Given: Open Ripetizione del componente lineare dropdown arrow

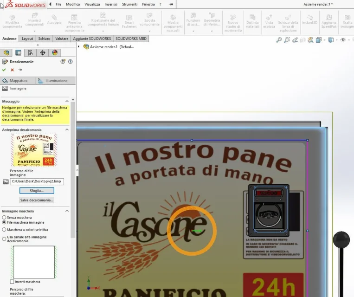Looking at the screenshot, I should click(x=103, y=31).
